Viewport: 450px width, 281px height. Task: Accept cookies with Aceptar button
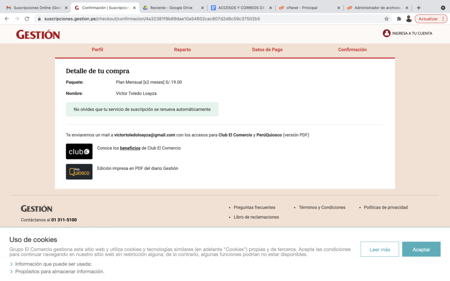(421, 249)
